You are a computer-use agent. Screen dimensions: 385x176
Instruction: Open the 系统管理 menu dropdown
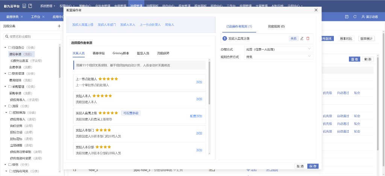point(47,6)
